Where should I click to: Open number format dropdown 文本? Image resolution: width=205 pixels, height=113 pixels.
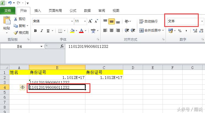coord(202,21)
